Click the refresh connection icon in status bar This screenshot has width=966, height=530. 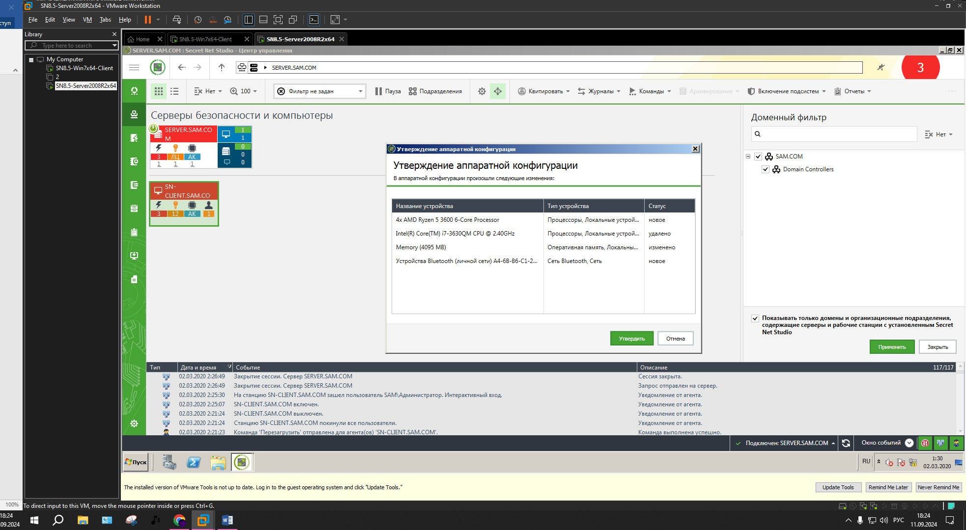coord(846,443)
